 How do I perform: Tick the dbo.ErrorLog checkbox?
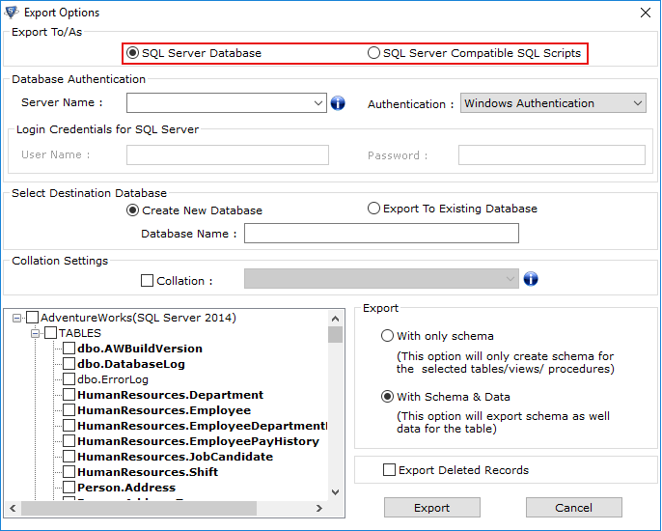point(69,379)
